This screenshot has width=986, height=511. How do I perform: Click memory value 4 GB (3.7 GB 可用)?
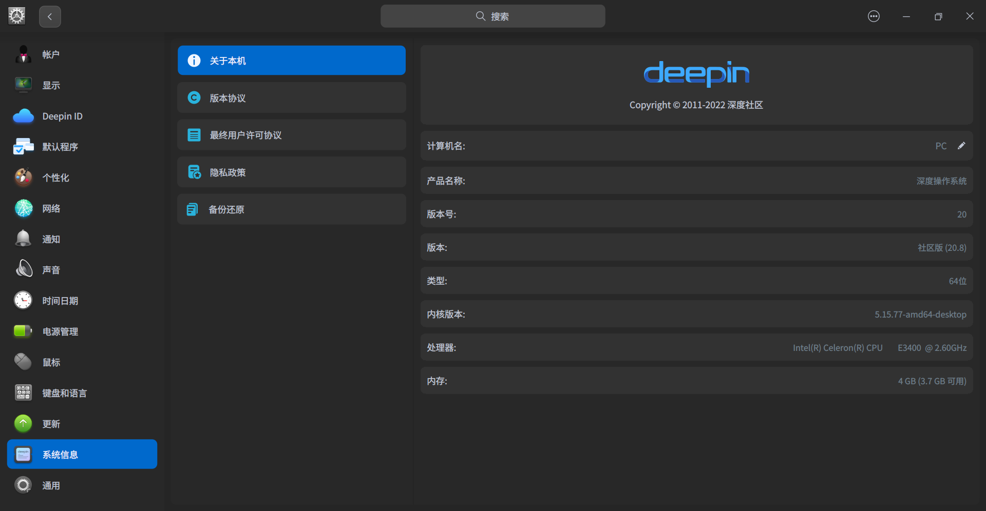click(932, 381)
